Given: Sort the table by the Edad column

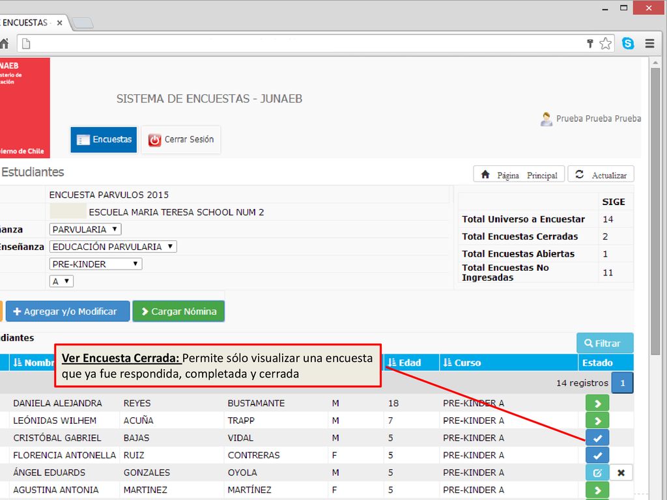Looking at the screenshot, I should (404, 363).
